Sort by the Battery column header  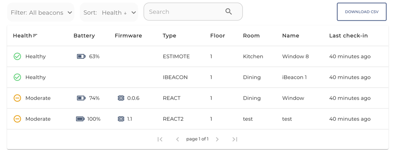[84, 36]
